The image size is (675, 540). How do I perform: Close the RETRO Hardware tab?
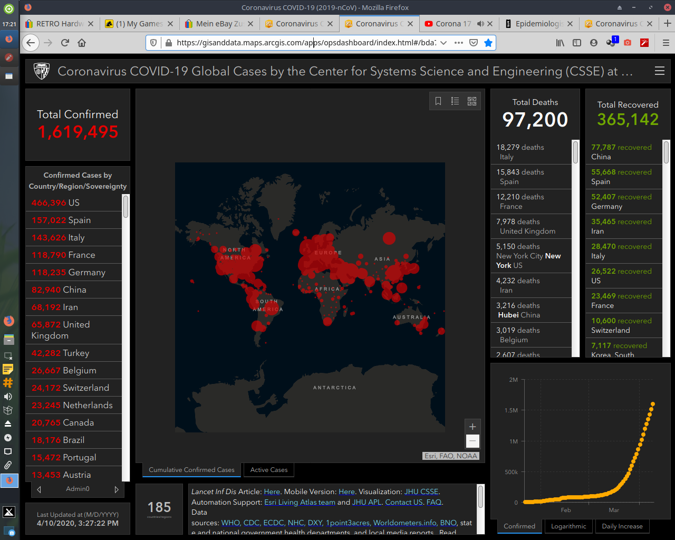point(91,24)
